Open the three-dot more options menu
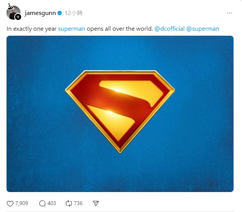This screenshot has height=212, width=242. pos(230,13)
